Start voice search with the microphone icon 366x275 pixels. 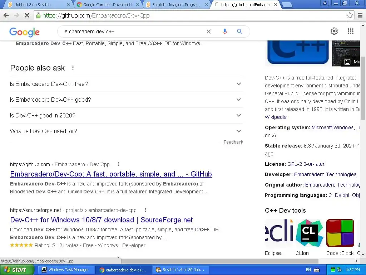click(224, 32)
